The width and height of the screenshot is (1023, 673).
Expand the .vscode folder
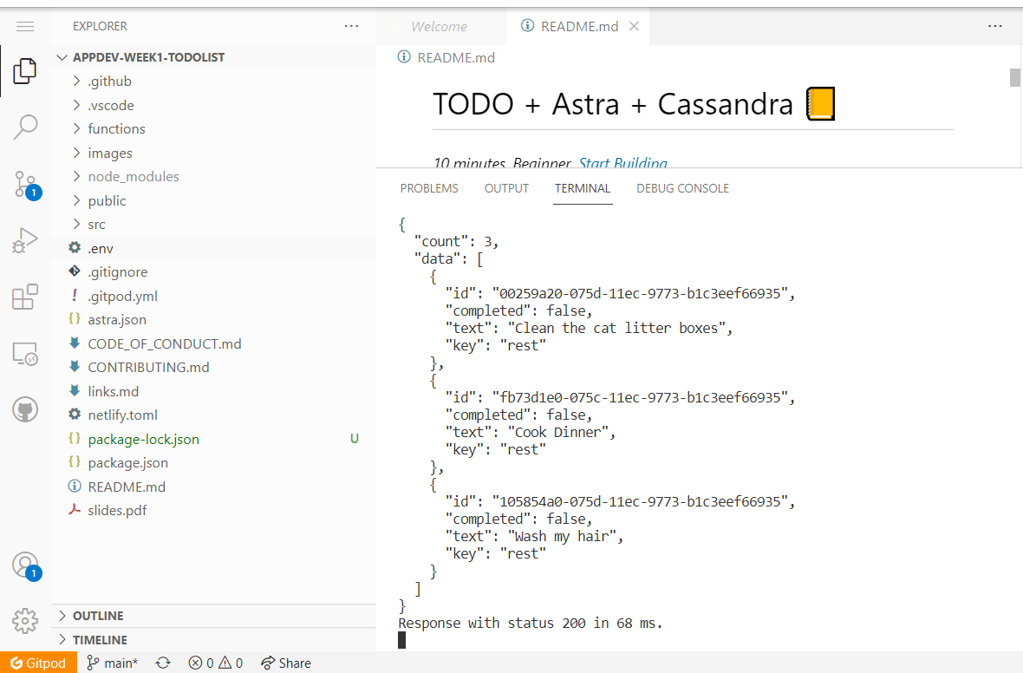coord(214,105)
